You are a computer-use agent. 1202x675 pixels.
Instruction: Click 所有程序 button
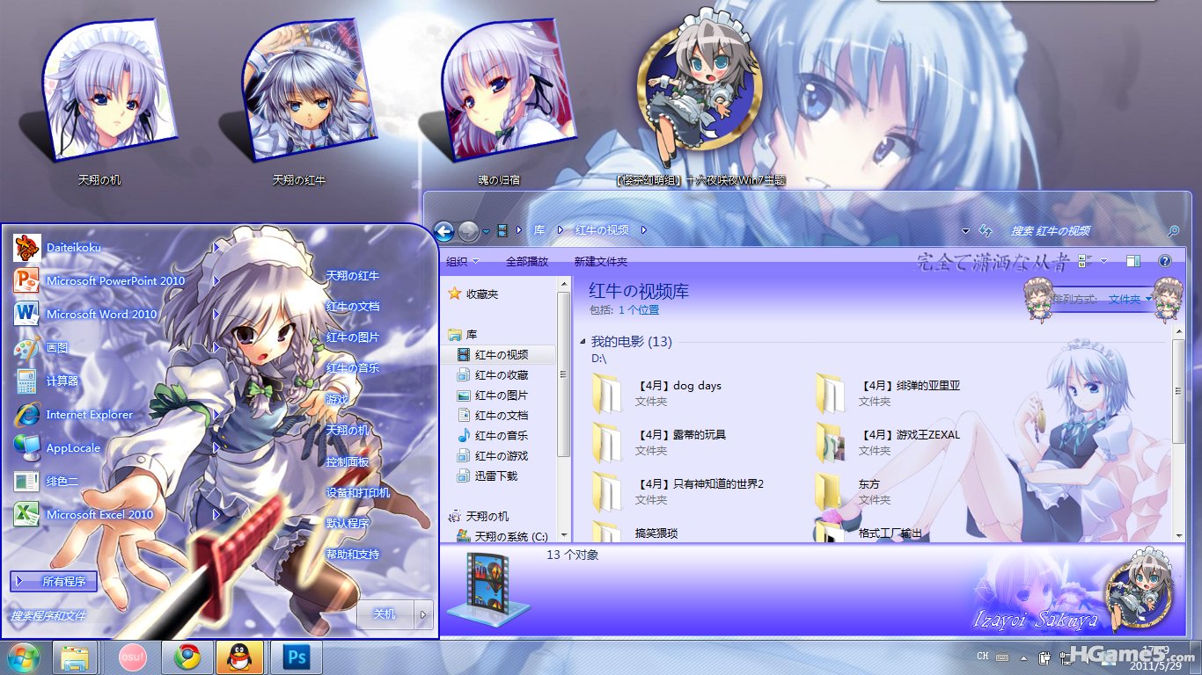tap(54, 581)
